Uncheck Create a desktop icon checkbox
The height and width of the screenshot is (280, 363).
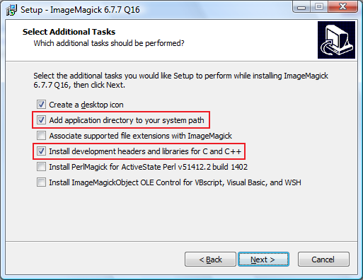[41, 104]
